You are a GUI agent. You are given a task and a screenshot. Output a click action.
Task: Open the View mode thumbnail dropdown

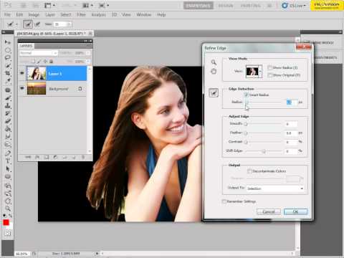pos(254,71)
